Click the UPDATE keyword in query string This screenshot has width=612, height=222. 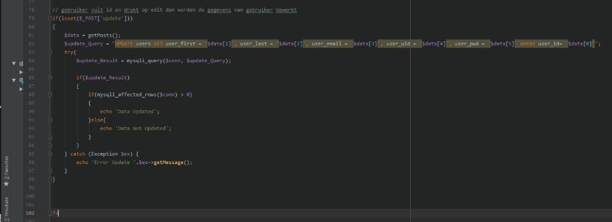tap(124, 43)
